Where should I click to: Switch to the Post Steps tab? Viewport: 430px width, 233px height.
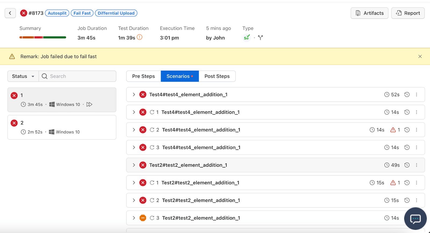click(x=217, y=76)
